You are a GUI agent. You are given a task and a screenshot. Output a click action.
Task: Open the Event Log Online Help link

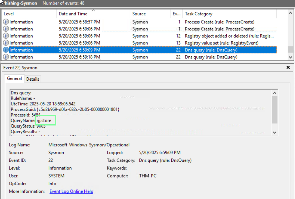pyautogui.click(x=71, y=191)
